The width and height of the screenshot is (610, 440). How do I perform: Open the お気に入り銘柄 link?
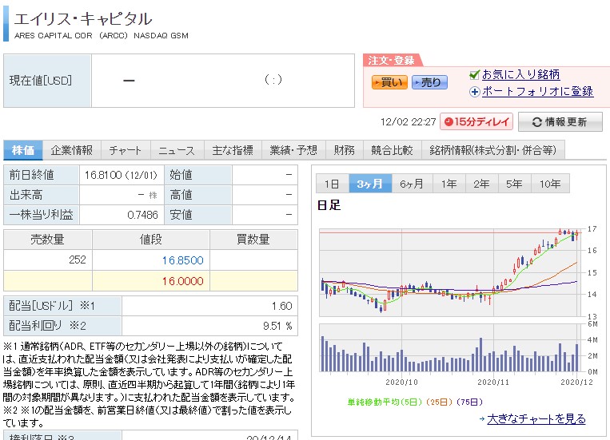(521, 74)
